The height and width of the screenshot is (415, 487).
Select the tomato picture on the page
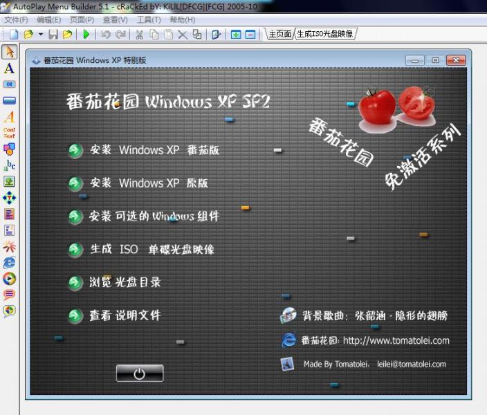(397, 109)
